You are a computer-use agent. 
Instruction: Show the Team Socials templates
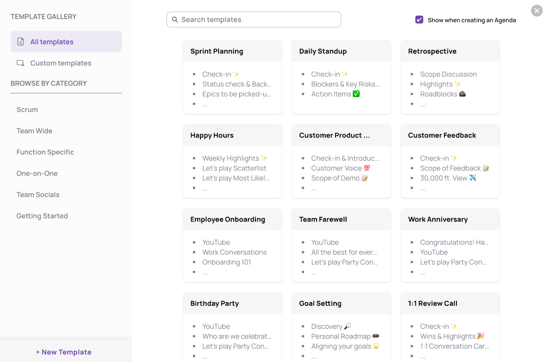(38, 195)
